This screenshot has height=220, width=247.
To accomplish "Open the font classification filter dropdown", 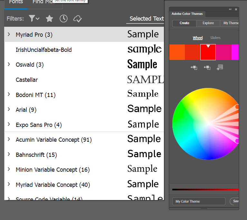I will tap(34, 19).
